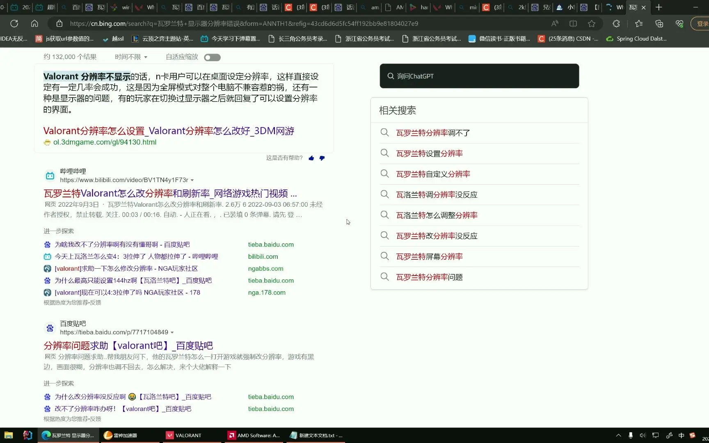Image resolution: width=709 pixels, height=443 pixels.
Task: Open the collections icon in toolbar
Action: 659,23
